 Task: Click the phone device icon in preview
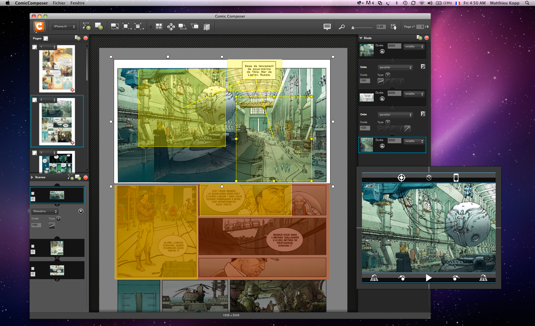(456, 177)
